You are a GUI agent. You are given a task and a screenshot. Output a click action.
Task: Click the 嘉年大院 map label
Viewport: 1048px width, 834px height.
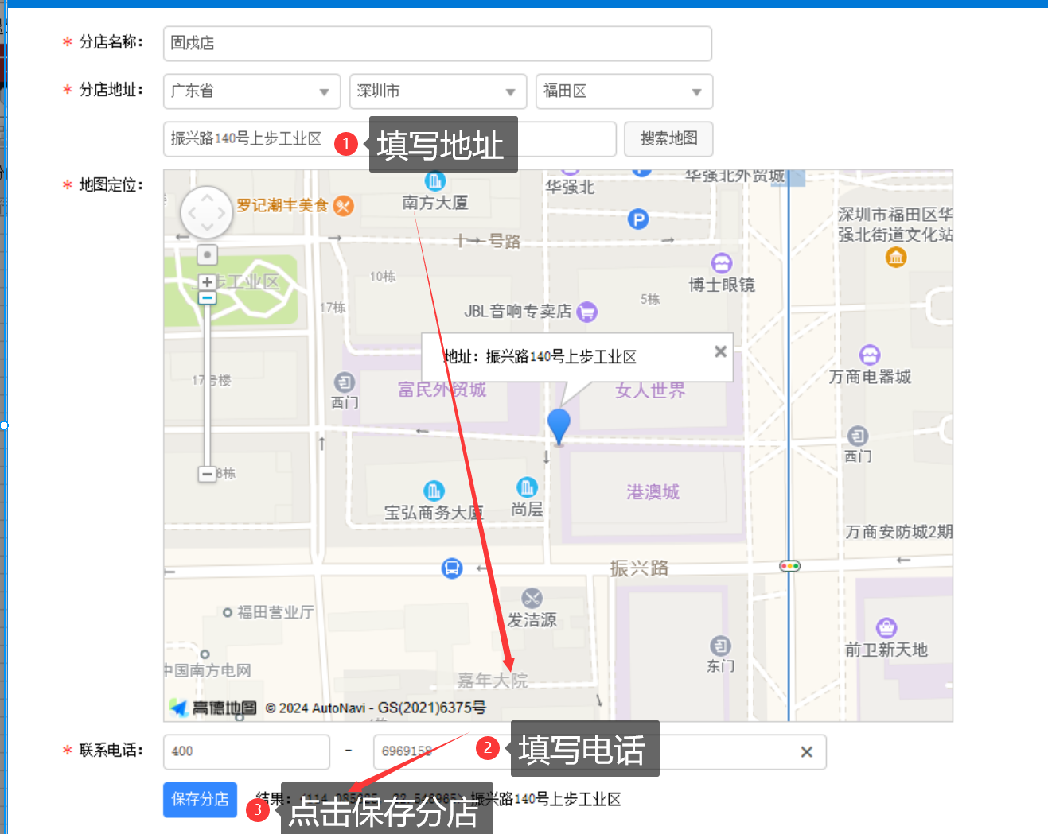493,681
